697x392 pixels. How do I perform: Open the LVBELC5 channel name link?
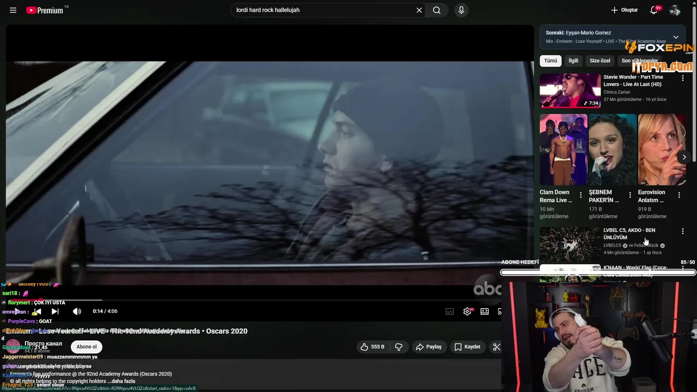click(612, 246)
